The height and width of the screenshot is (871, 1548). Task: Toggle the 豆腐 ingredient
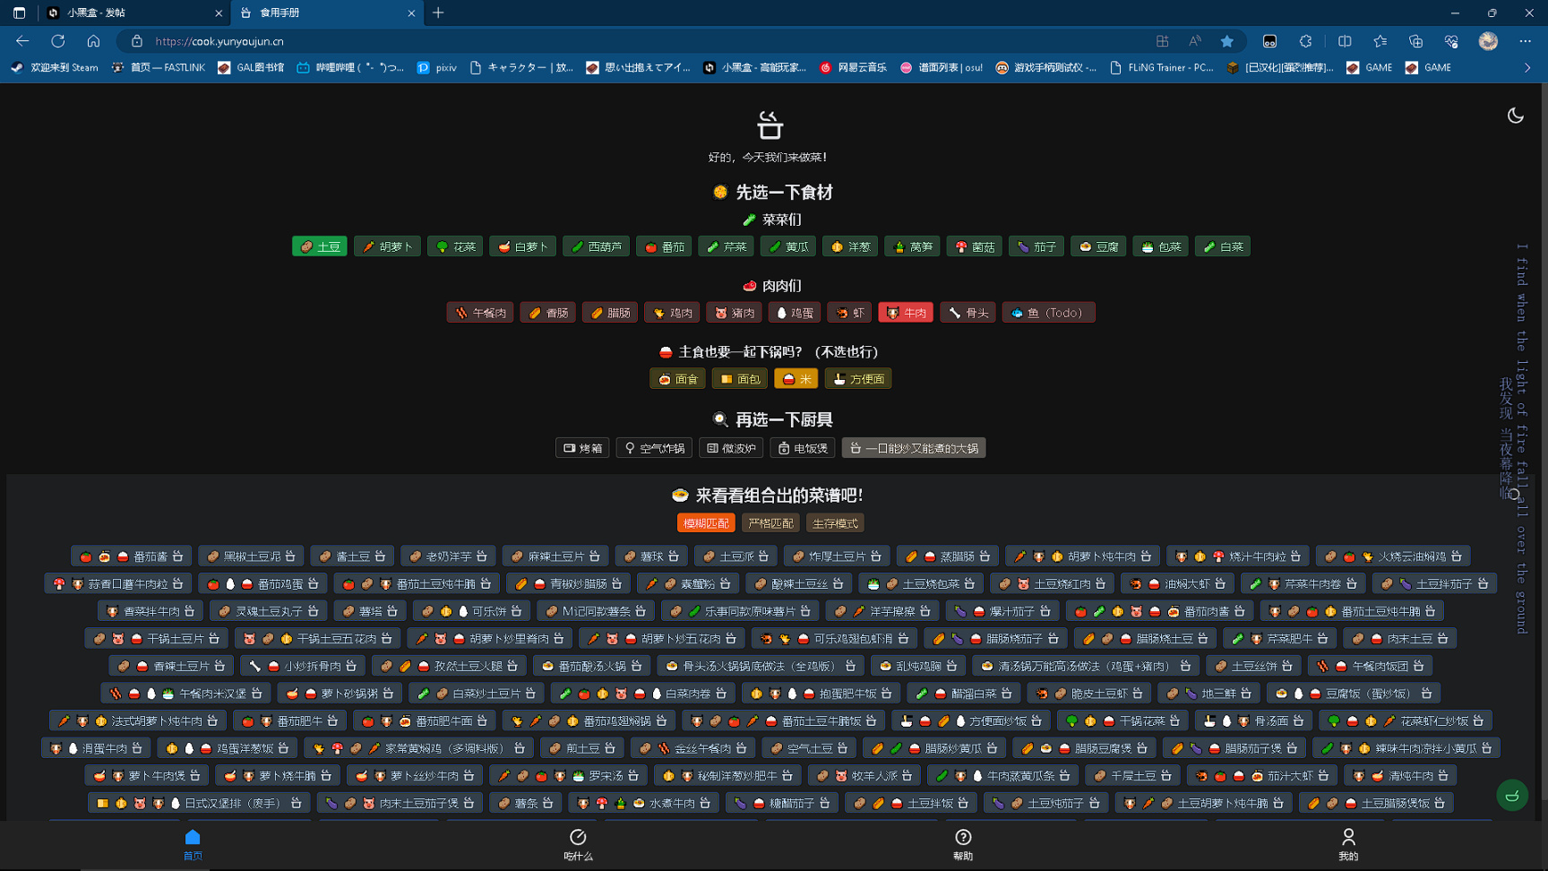1098,246
